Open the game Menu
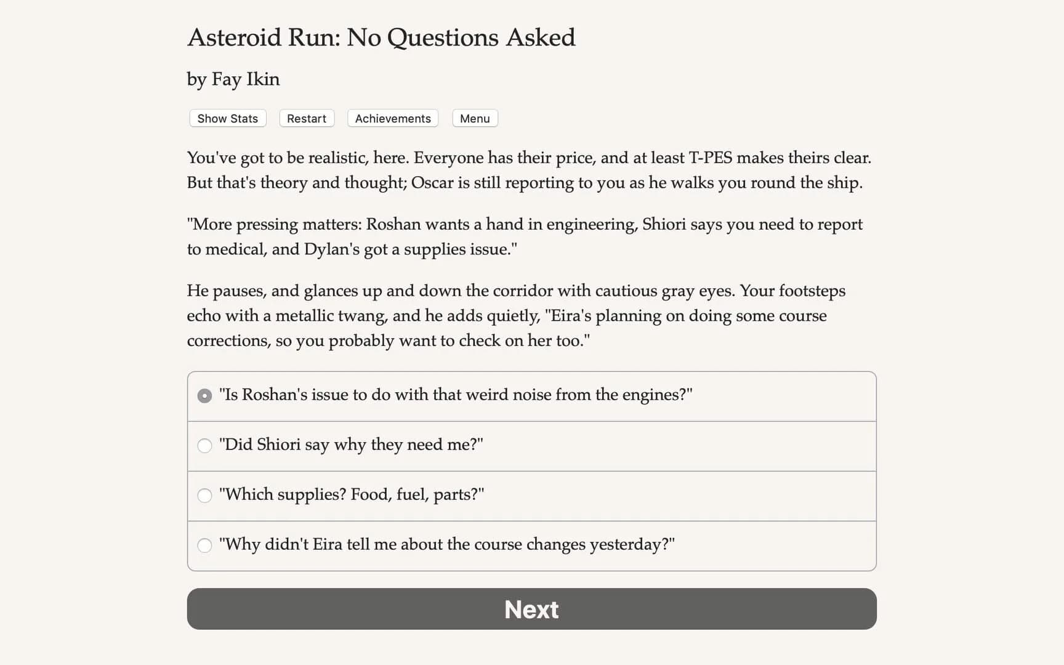Screen dimensions: 1064x665 click(474, 118)
